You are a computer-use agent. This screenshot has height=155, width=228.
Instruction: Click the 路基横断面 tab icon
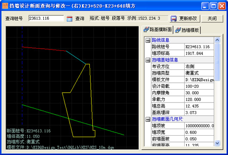(146, 29)
